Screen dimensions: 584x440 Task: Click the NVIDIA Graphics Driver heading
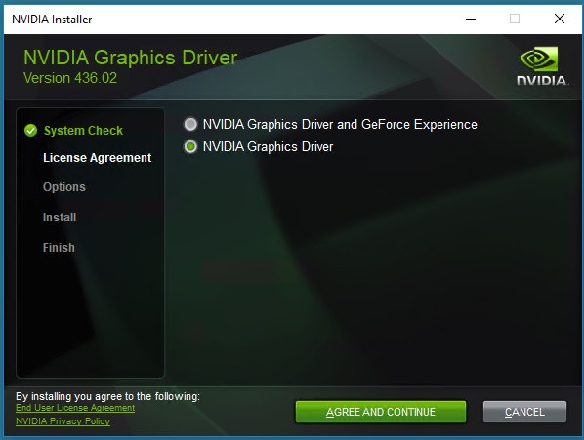[x=130, y=58]
